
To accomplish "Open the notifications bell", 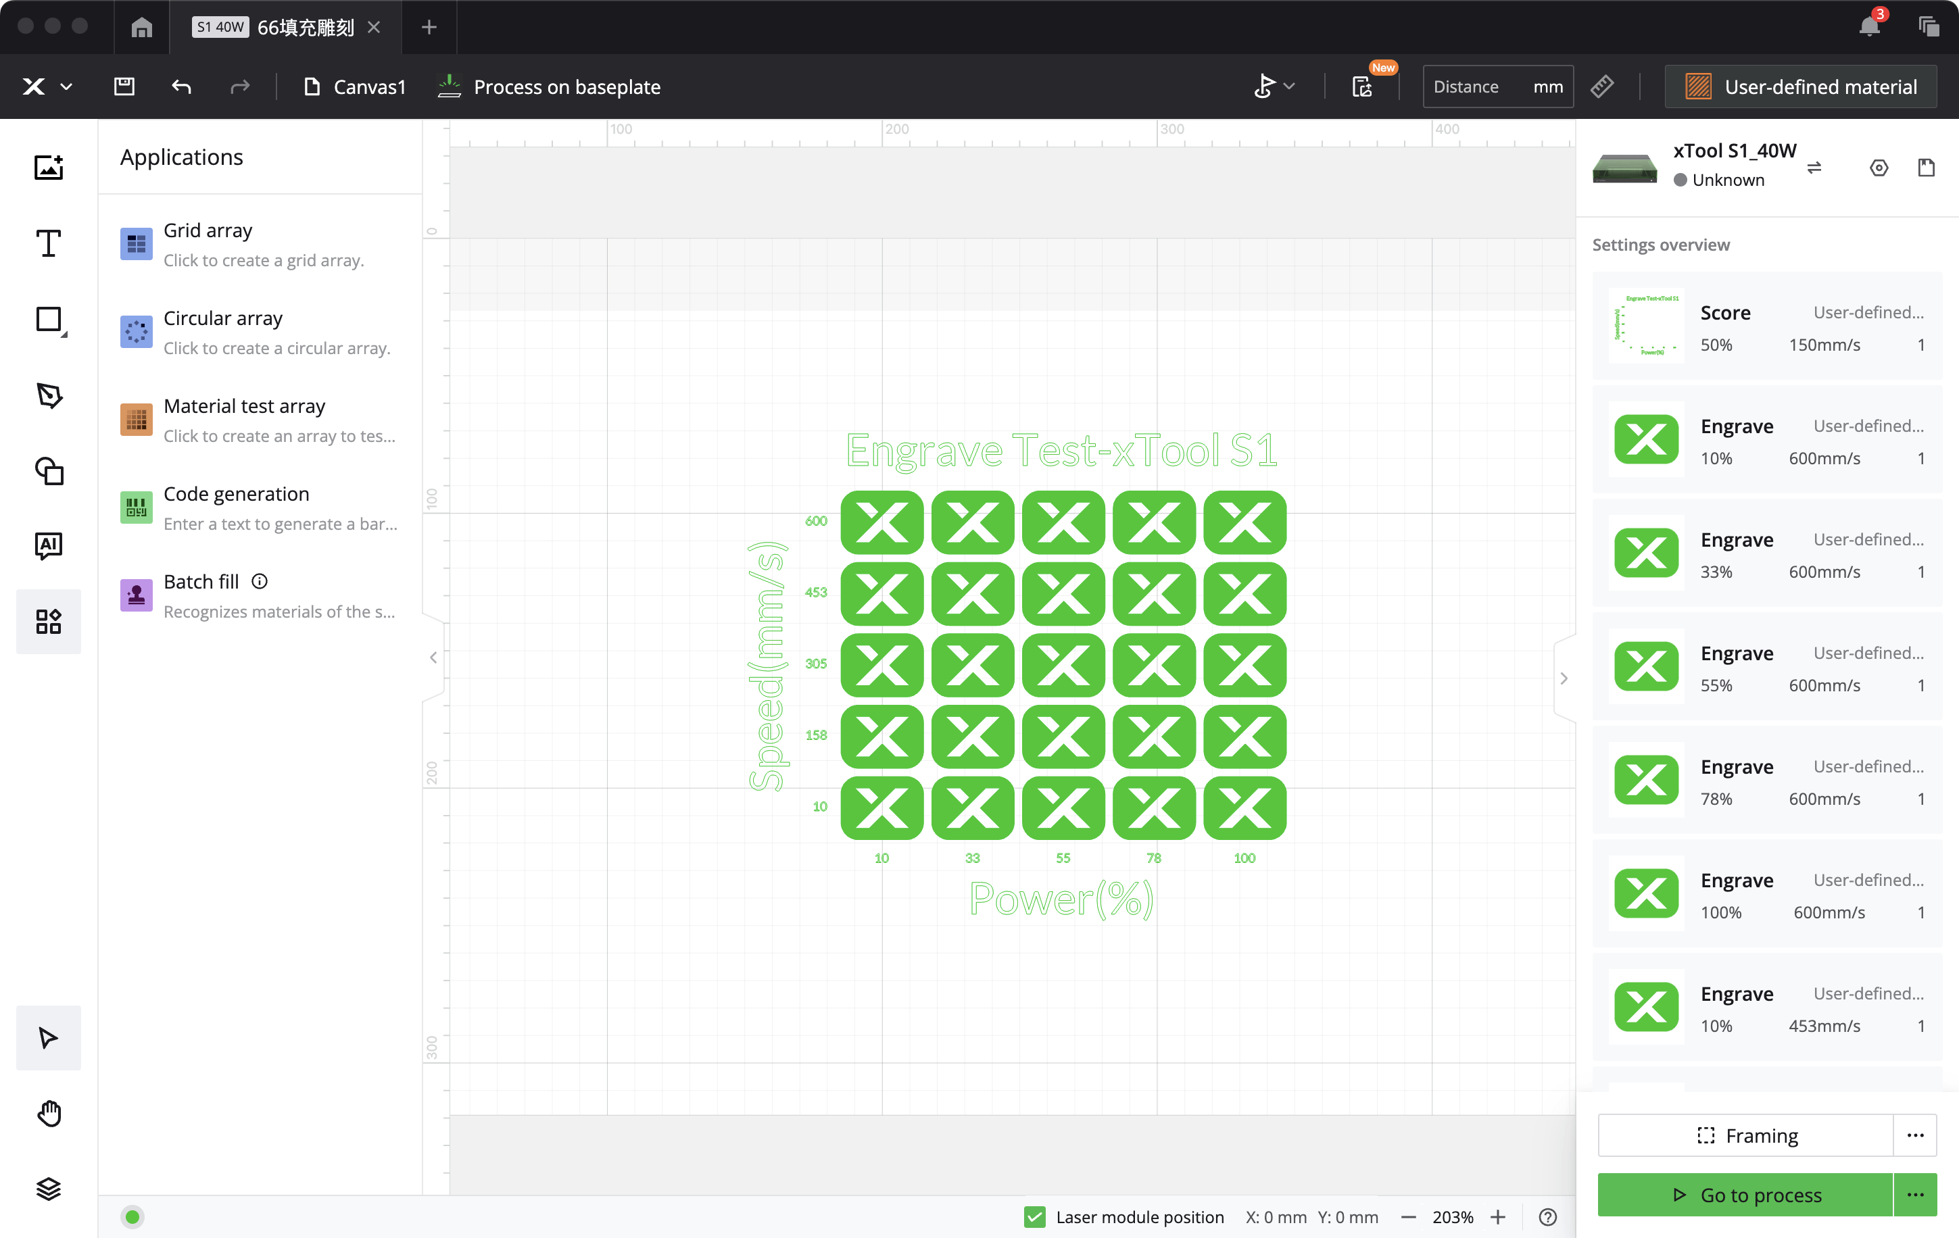I will click(1868, 26).
